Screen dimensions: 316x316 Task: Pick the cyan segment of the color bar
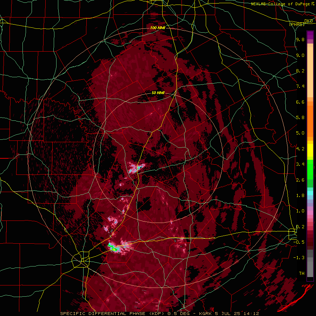tap(310, 193)
